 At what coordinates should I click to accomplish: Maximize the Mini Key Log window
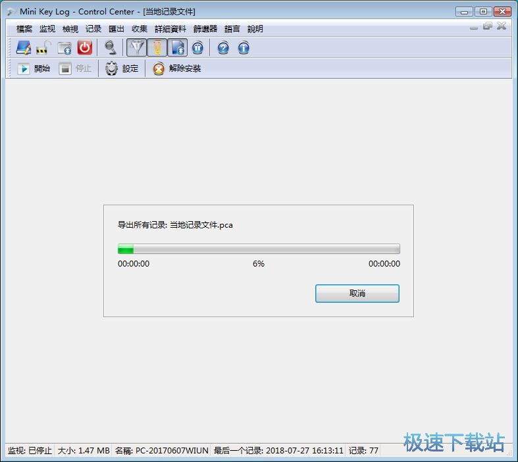483,12
